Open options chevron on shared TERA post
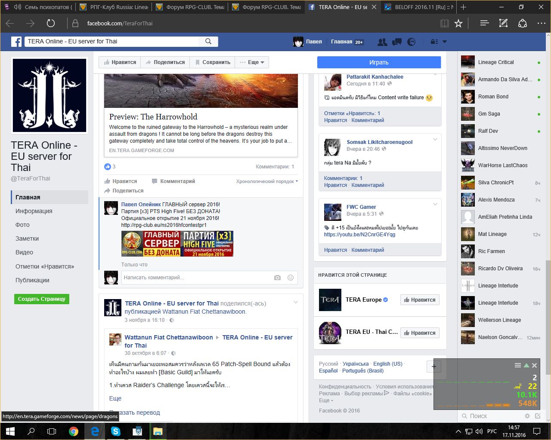 296,302
